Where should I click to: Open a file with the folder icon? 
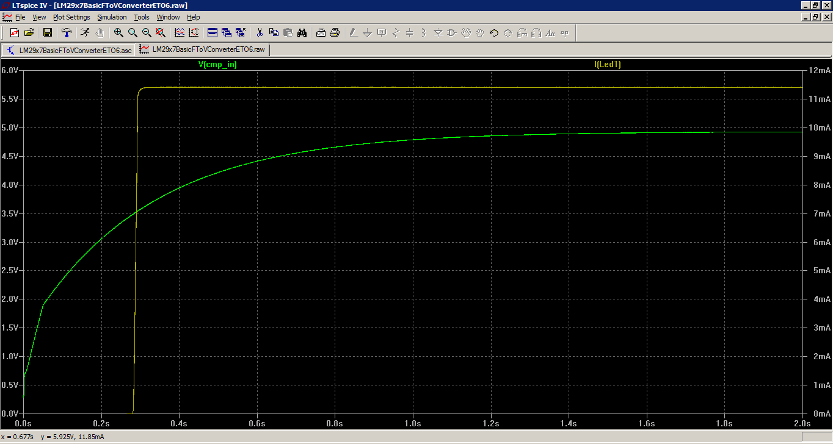[x=29, y=32]
